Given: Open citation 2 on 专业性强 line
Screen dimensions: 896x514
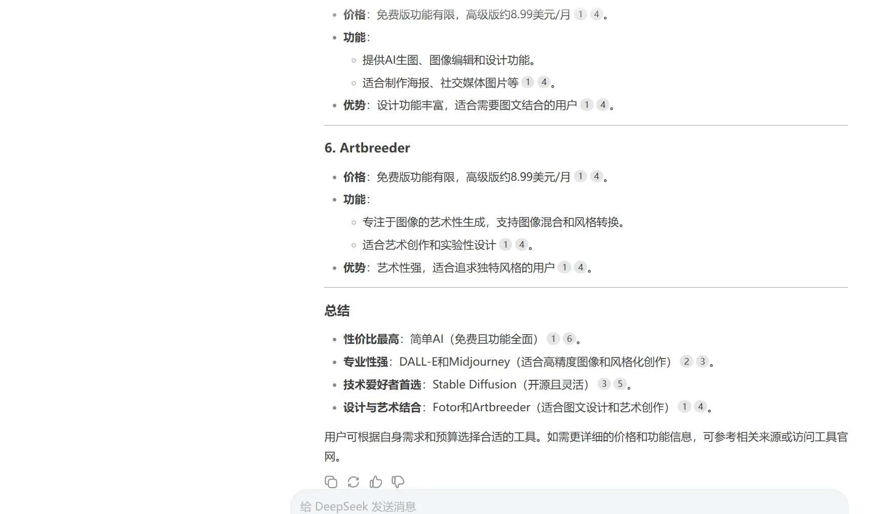Looking at the screenshot, I should click(x=686, y=361).
